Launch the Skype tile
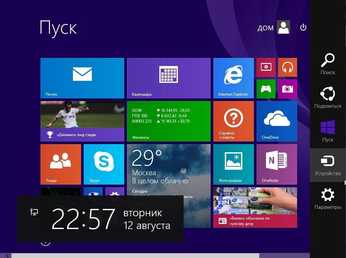Image resolution: width=346 pixels, height=258 pixels. point(104,164)
